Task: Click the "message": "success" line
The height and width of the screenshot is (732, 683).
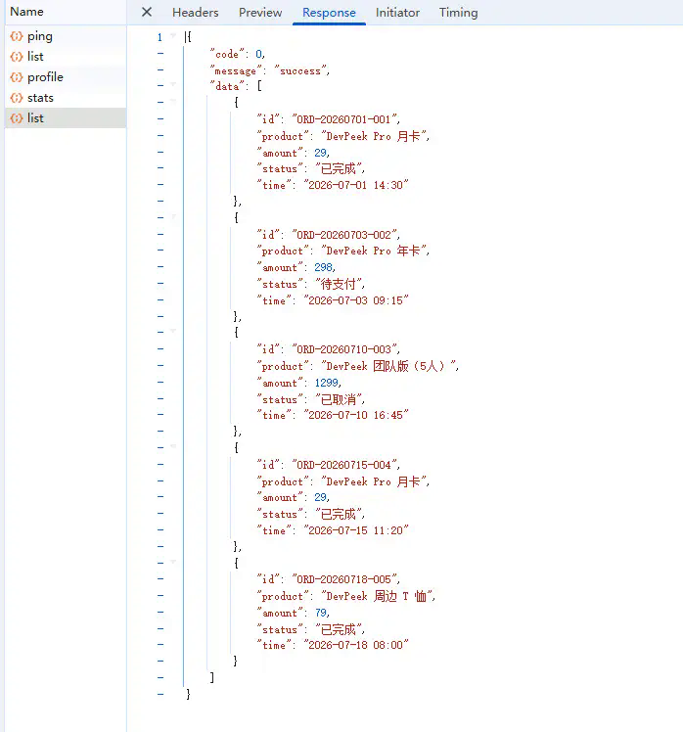Action: pos(269,71)
